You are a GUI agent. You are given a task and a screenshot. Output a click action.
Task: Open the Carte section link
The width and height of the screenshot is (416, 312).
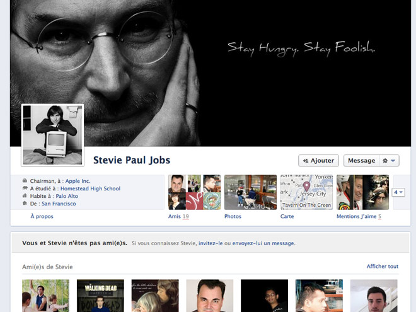pyautogui.click(x=287, y=216)
